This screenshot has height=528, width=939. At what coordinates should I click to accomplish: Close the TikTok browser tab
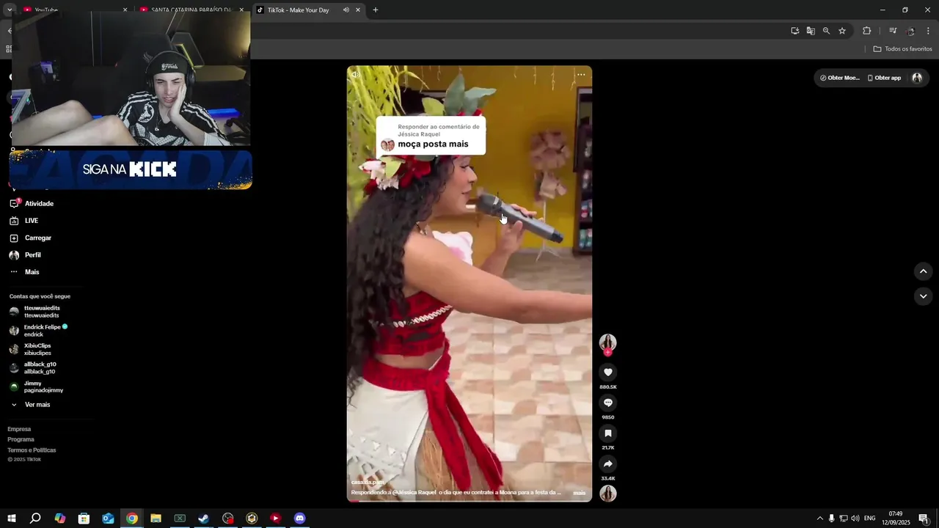[x=358, y=10]
